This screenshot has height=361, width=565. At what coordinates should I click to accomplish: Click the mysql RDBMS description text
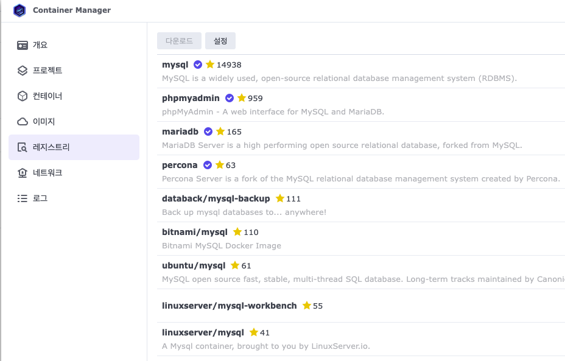340,79
